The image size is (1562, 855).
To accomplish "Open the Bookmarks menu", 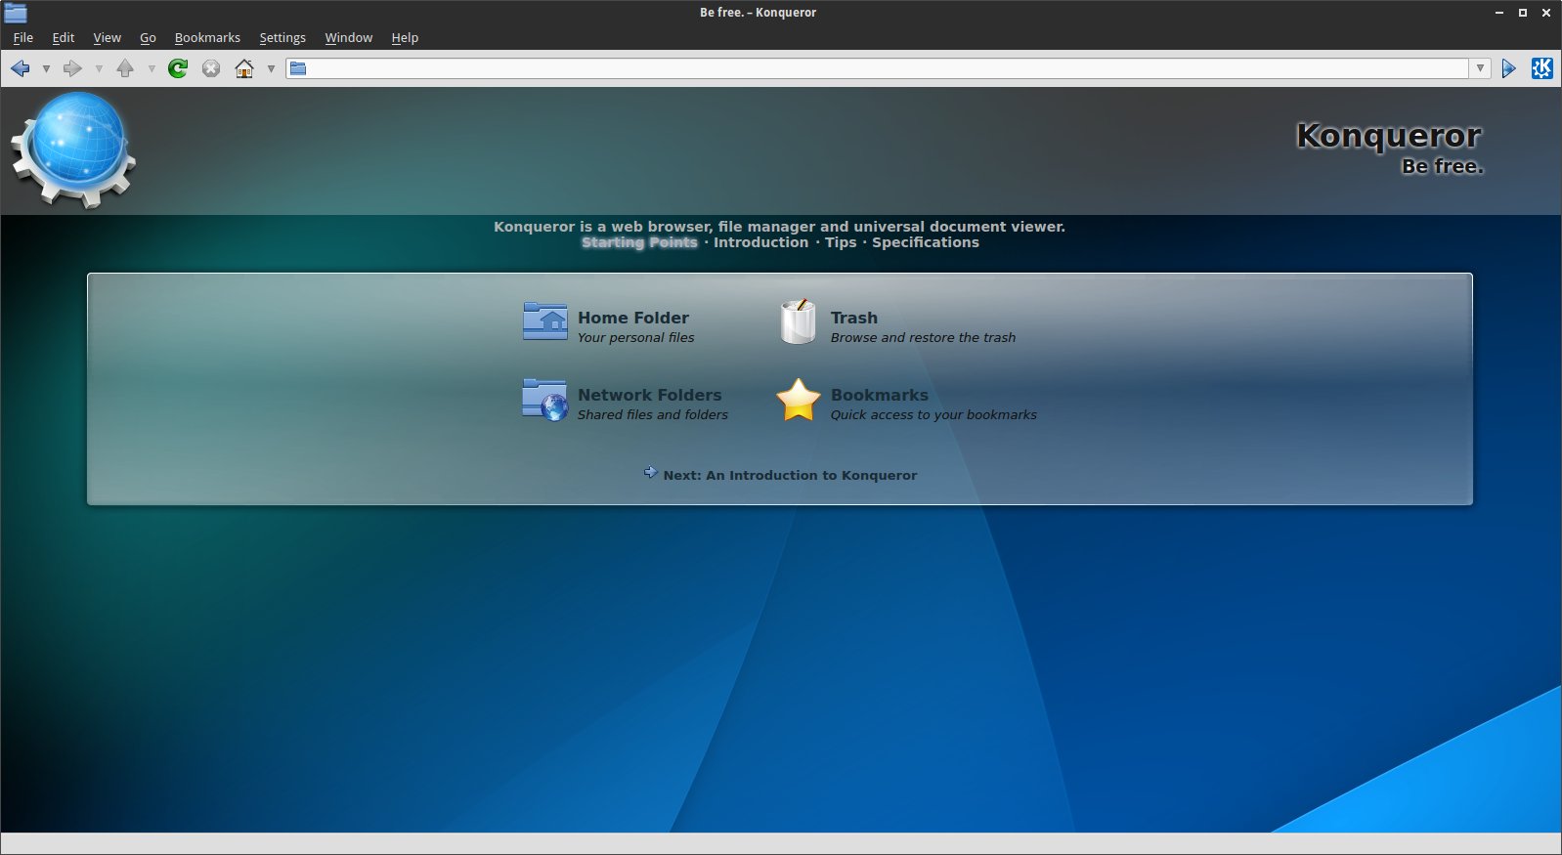I will coord(207,38).
